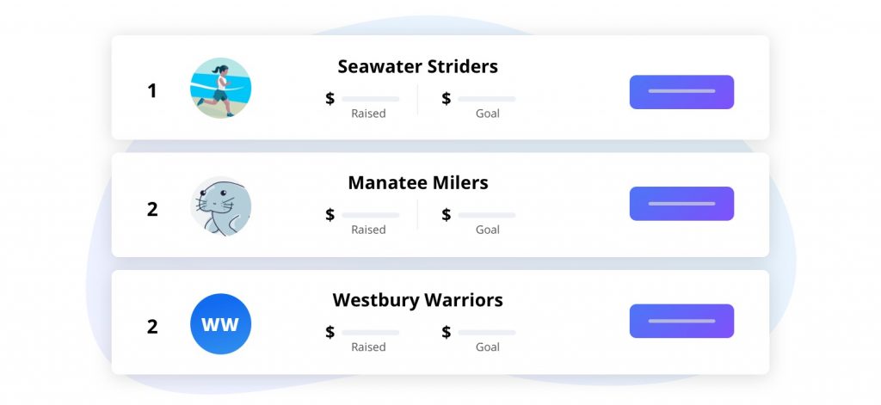Click the dollar sign beside Manatee Milers' Goal
881x405 pixels.
[x=446, y=215]
